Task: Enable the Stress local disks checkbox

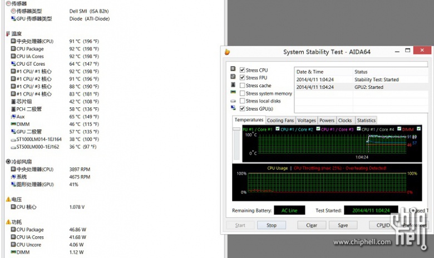Action: 242,101
